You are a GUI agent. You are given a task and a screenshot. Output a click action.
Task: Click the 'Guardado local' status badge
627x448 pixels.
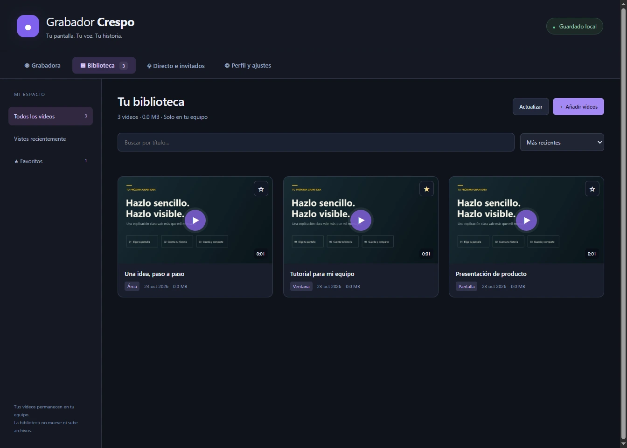click(x=575, y=26)
